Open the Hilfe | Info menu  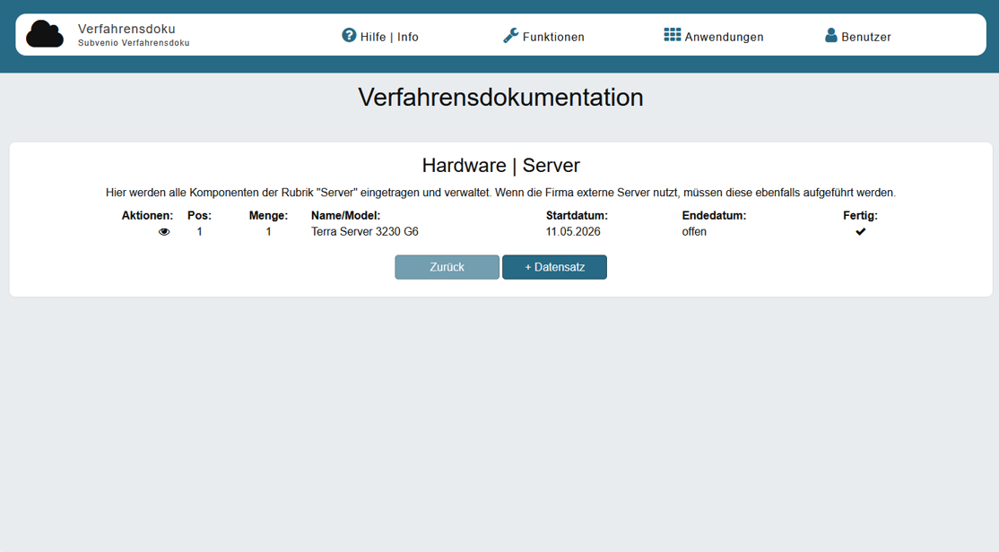click(380, 36)
